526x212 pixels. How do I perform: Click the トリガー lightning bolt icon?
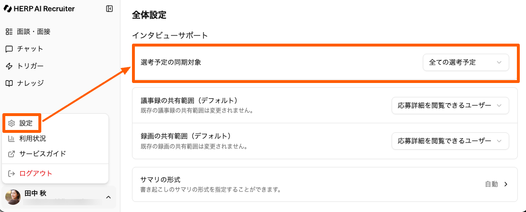[x=9, y=66]
